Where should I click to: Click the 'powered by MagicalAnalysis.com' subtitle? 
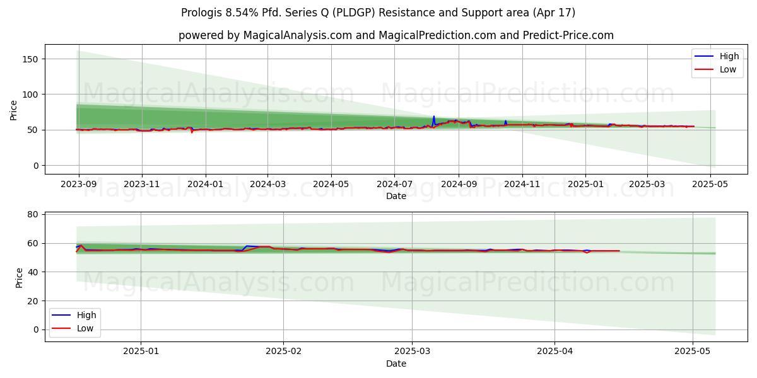click(396, 35)
